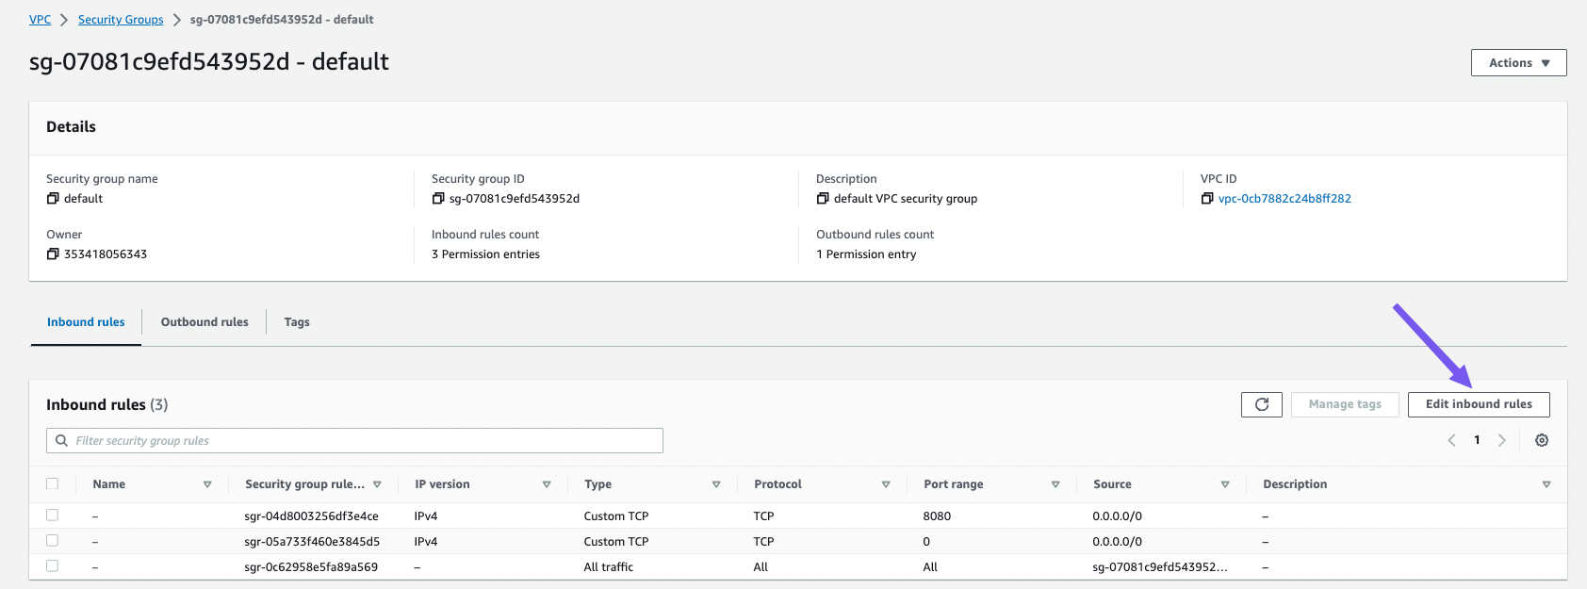
Task: Copy the description 'default VPC security group'
Action: (823, 199)
